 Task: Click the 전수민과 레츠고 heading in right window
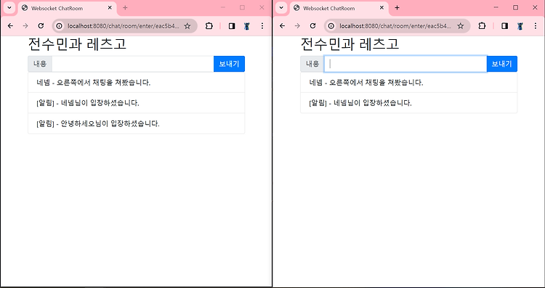(x=350, y=44)
